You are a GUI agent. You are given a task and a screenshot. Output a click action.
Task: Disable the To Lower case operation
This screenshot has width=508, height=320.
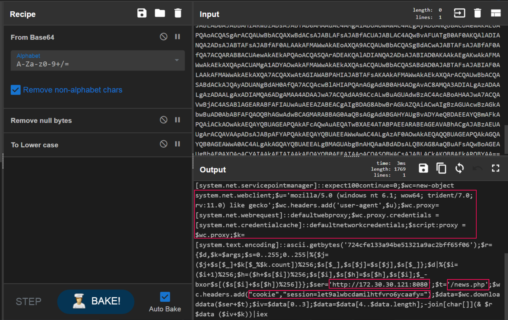163,144
